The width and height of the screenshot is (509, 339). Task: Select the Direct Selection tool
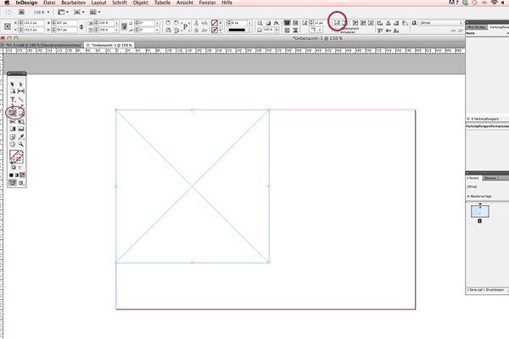pos(20,84)
